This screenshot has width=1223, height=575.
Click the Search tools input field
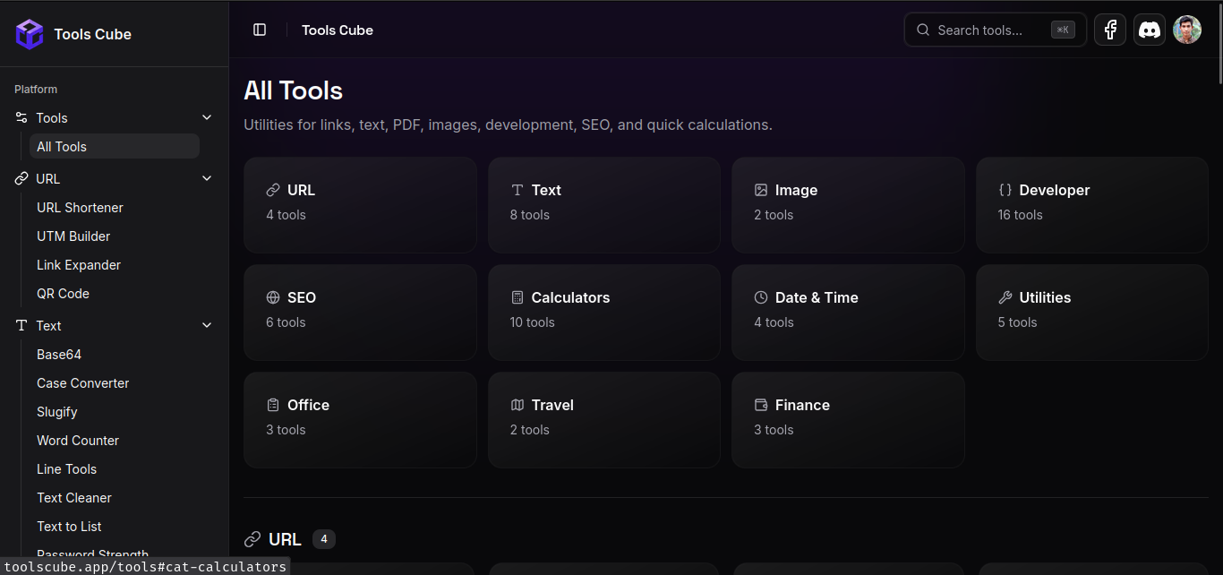point(996,30)
